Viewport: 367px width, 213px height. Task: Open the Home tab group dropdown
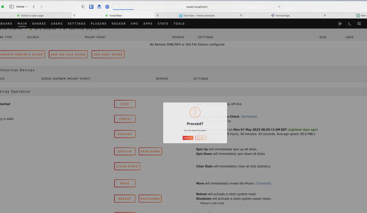[22, 7]
